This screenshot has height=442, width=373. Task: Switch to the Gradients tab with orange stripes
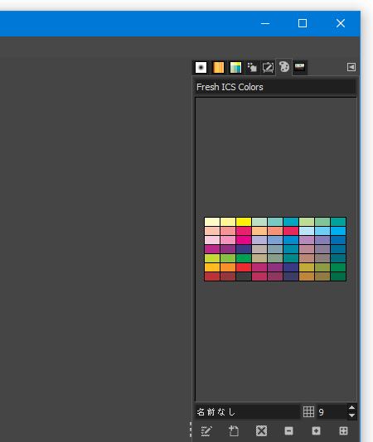(x=218, y=67)
